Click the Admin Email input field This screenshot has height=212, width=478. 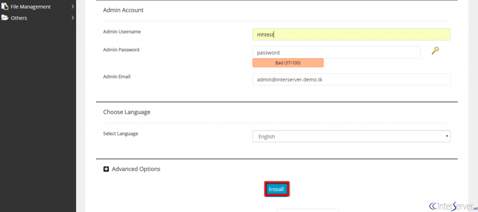pyautogui.click(x=351, y=79)
